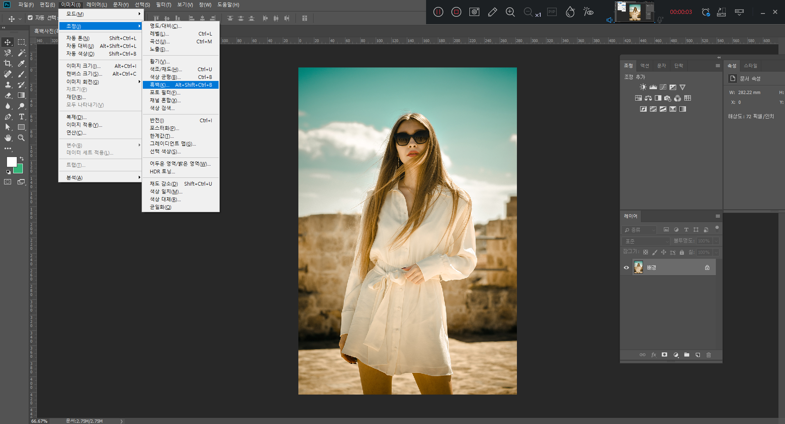Click the green background color swatch

pos(19,170)
